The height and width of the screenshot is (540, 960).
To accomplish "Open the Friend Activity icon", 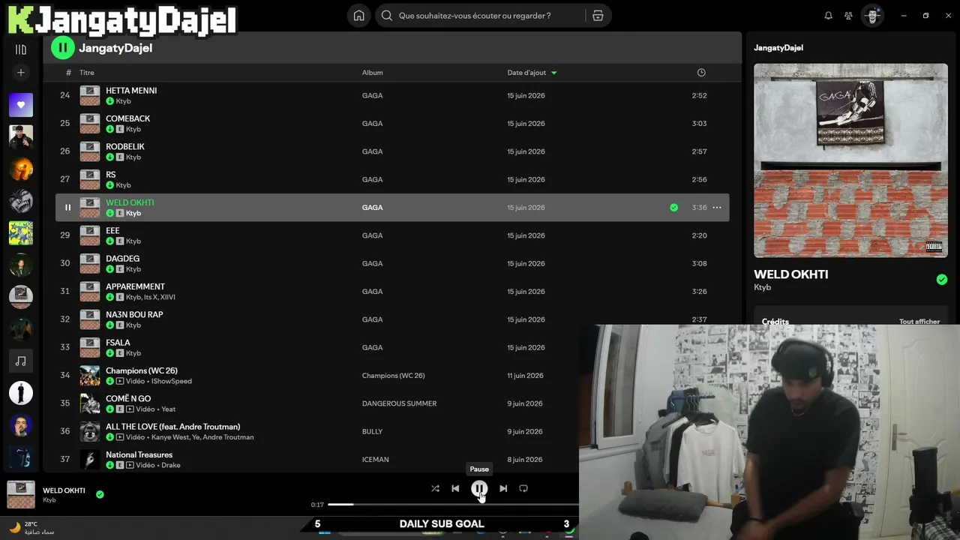I will [848, 16].
